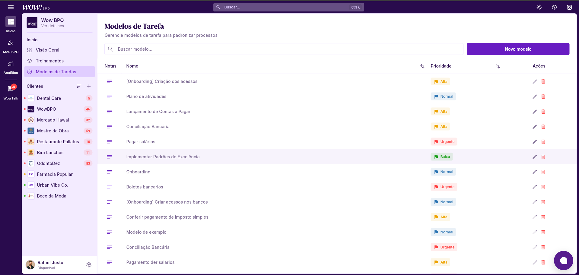Open the hamburger menu in top bar
The image size is (579, 275).
click(x=11, y=7)
